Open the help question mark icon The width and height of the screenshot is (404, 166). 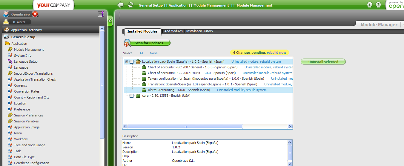point(378,5)
